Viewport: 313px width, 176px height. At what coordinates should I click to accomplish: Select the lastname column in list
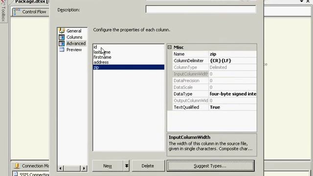pos(129,52)
